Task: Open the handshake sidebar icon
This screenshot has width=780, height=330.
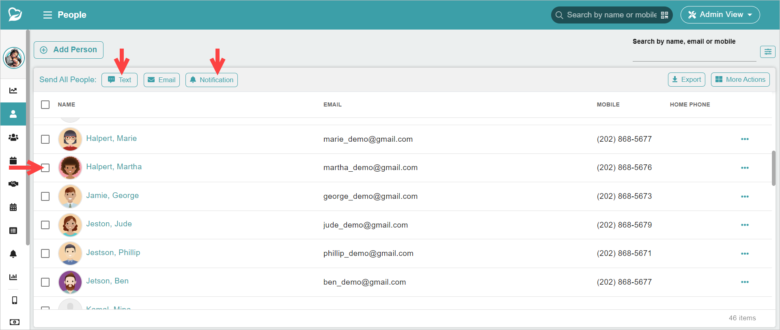Action: (13, 184)
